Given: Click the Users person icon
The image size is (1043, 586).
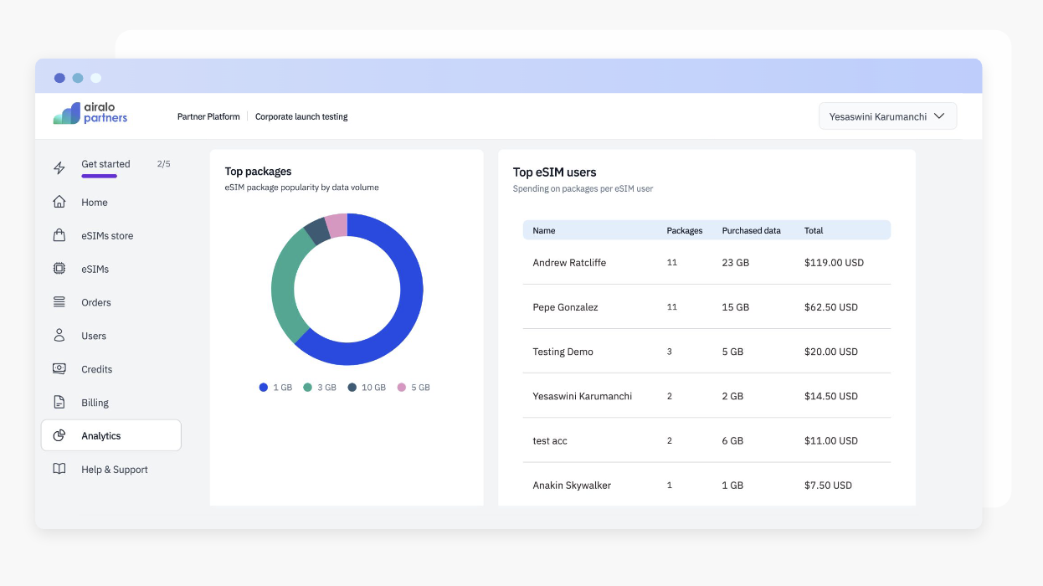Looking at the screenshot, I should click(x=59, y=335).
